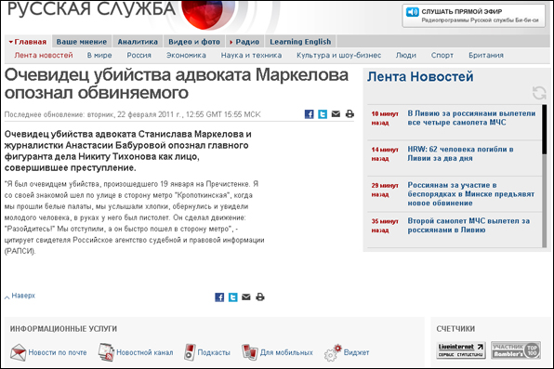The image size is (554, 369).
Task: Switch to Ваше мнение tab
Action: pos(82,42)
